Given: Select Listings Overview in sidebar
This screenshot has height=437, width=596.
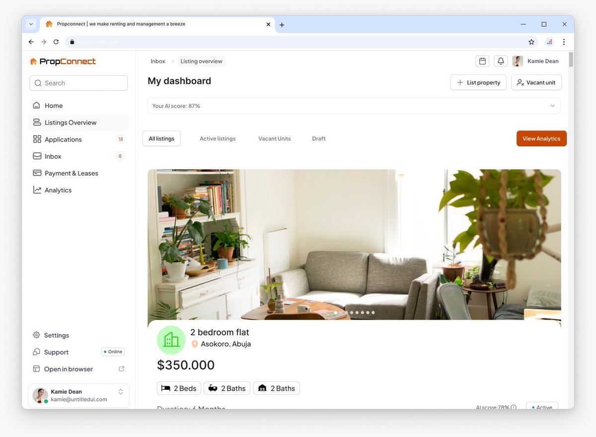Looking at the screenshot, I should click(x=78, y=122).
